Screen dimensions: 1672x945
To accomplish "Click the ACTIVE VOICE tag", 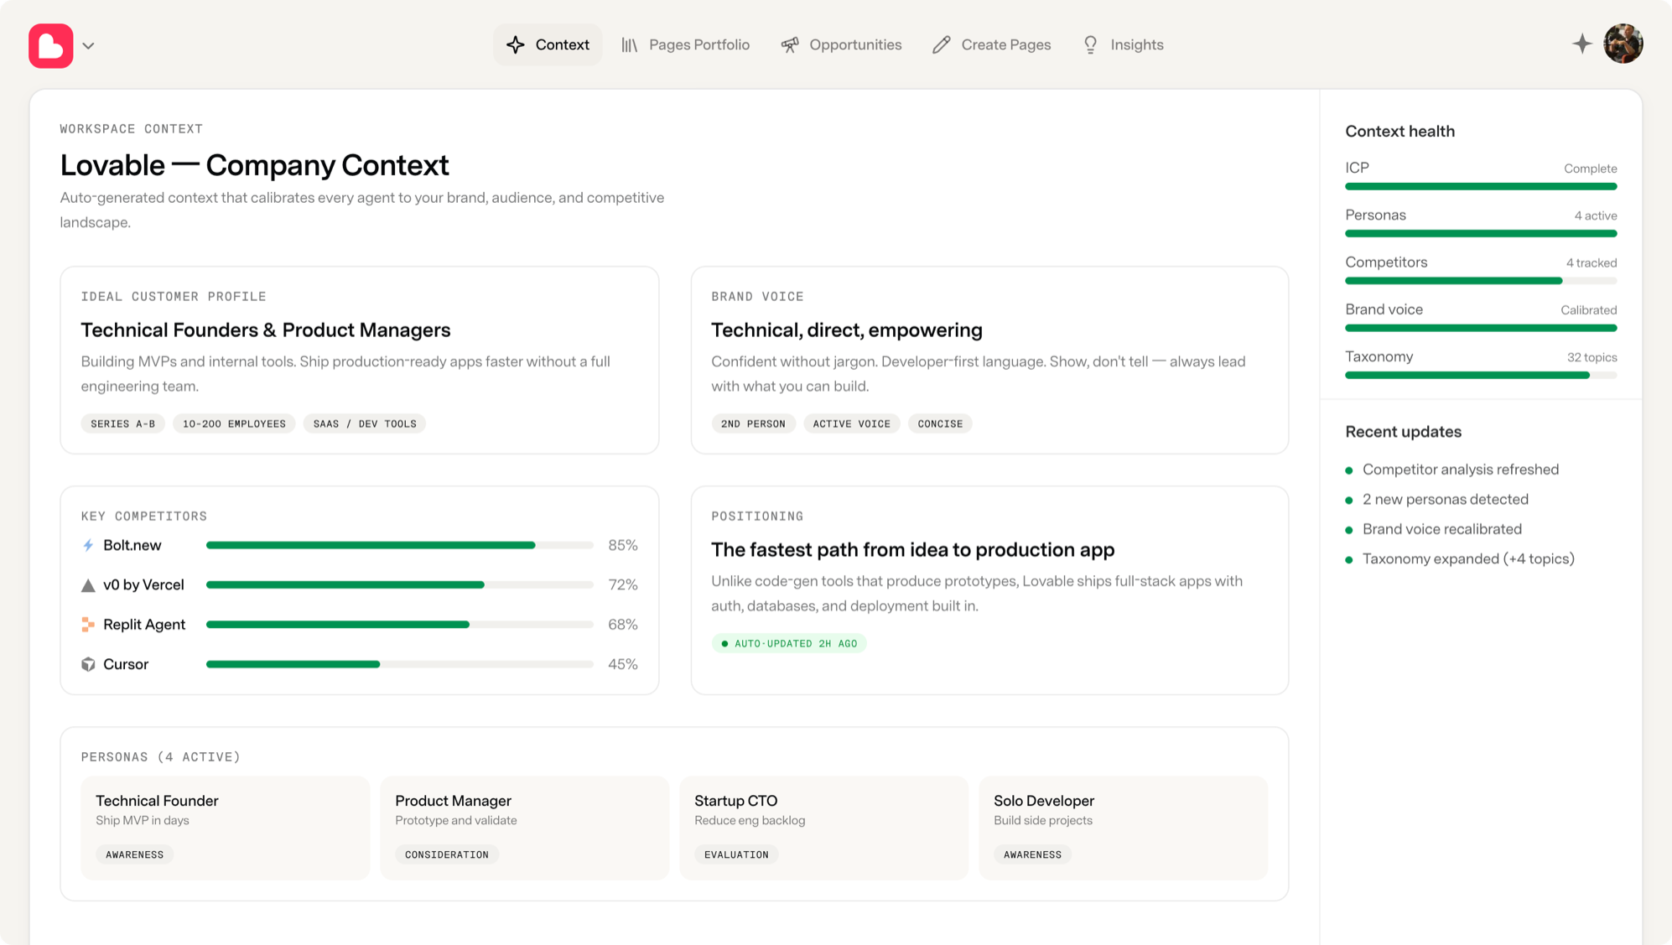I will click(x=852, y=423).
